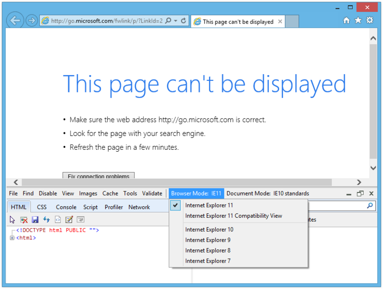
Task: Click the clear browser cache icon
Action: click(x=24, y=220)
